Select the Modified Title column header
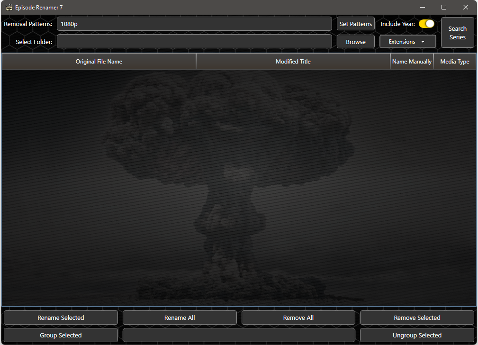Image resolution: width=478 pixels, height=345 pixels. [293, 62]
